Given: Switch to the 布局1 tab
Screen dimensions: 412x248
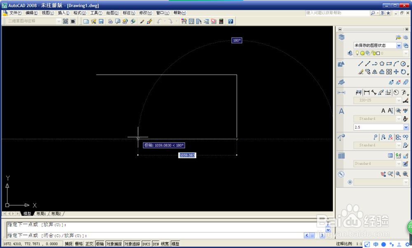Looking at the screenshot, I should pyautogui.click(x=41, y=213).
